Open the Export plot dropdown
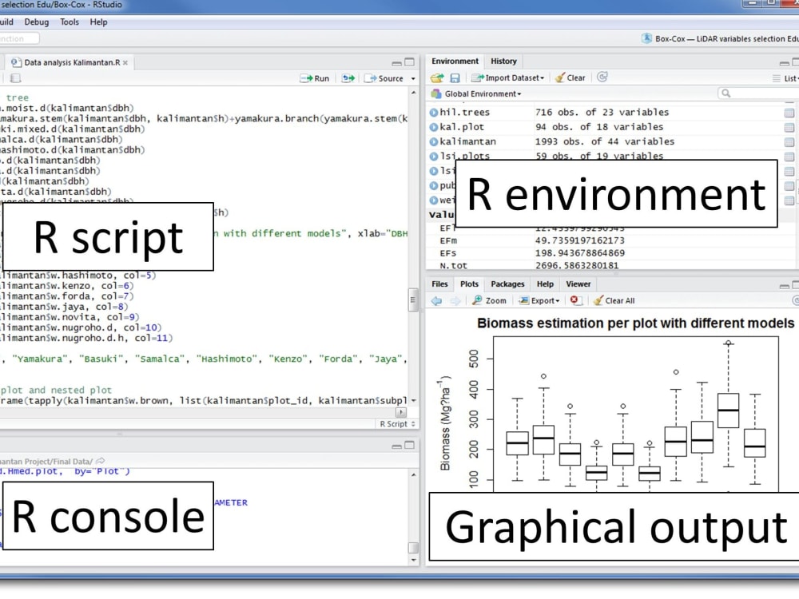The height and width of the screenshot is (599, 799). pyautogui.click(x=539, y=300)
